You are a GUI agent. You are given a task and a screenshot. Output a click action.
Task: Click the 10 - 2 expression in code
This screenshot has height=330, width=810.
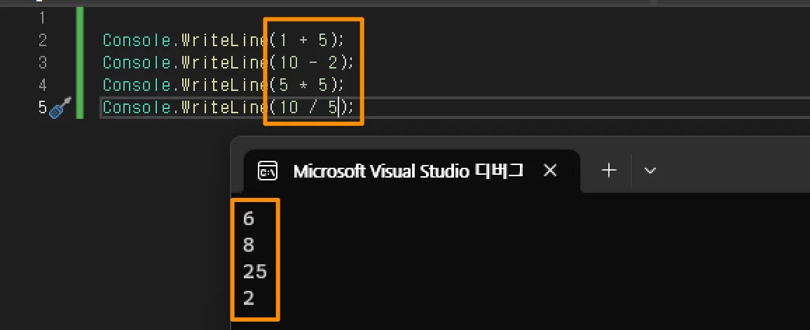(x=308, y=63)
